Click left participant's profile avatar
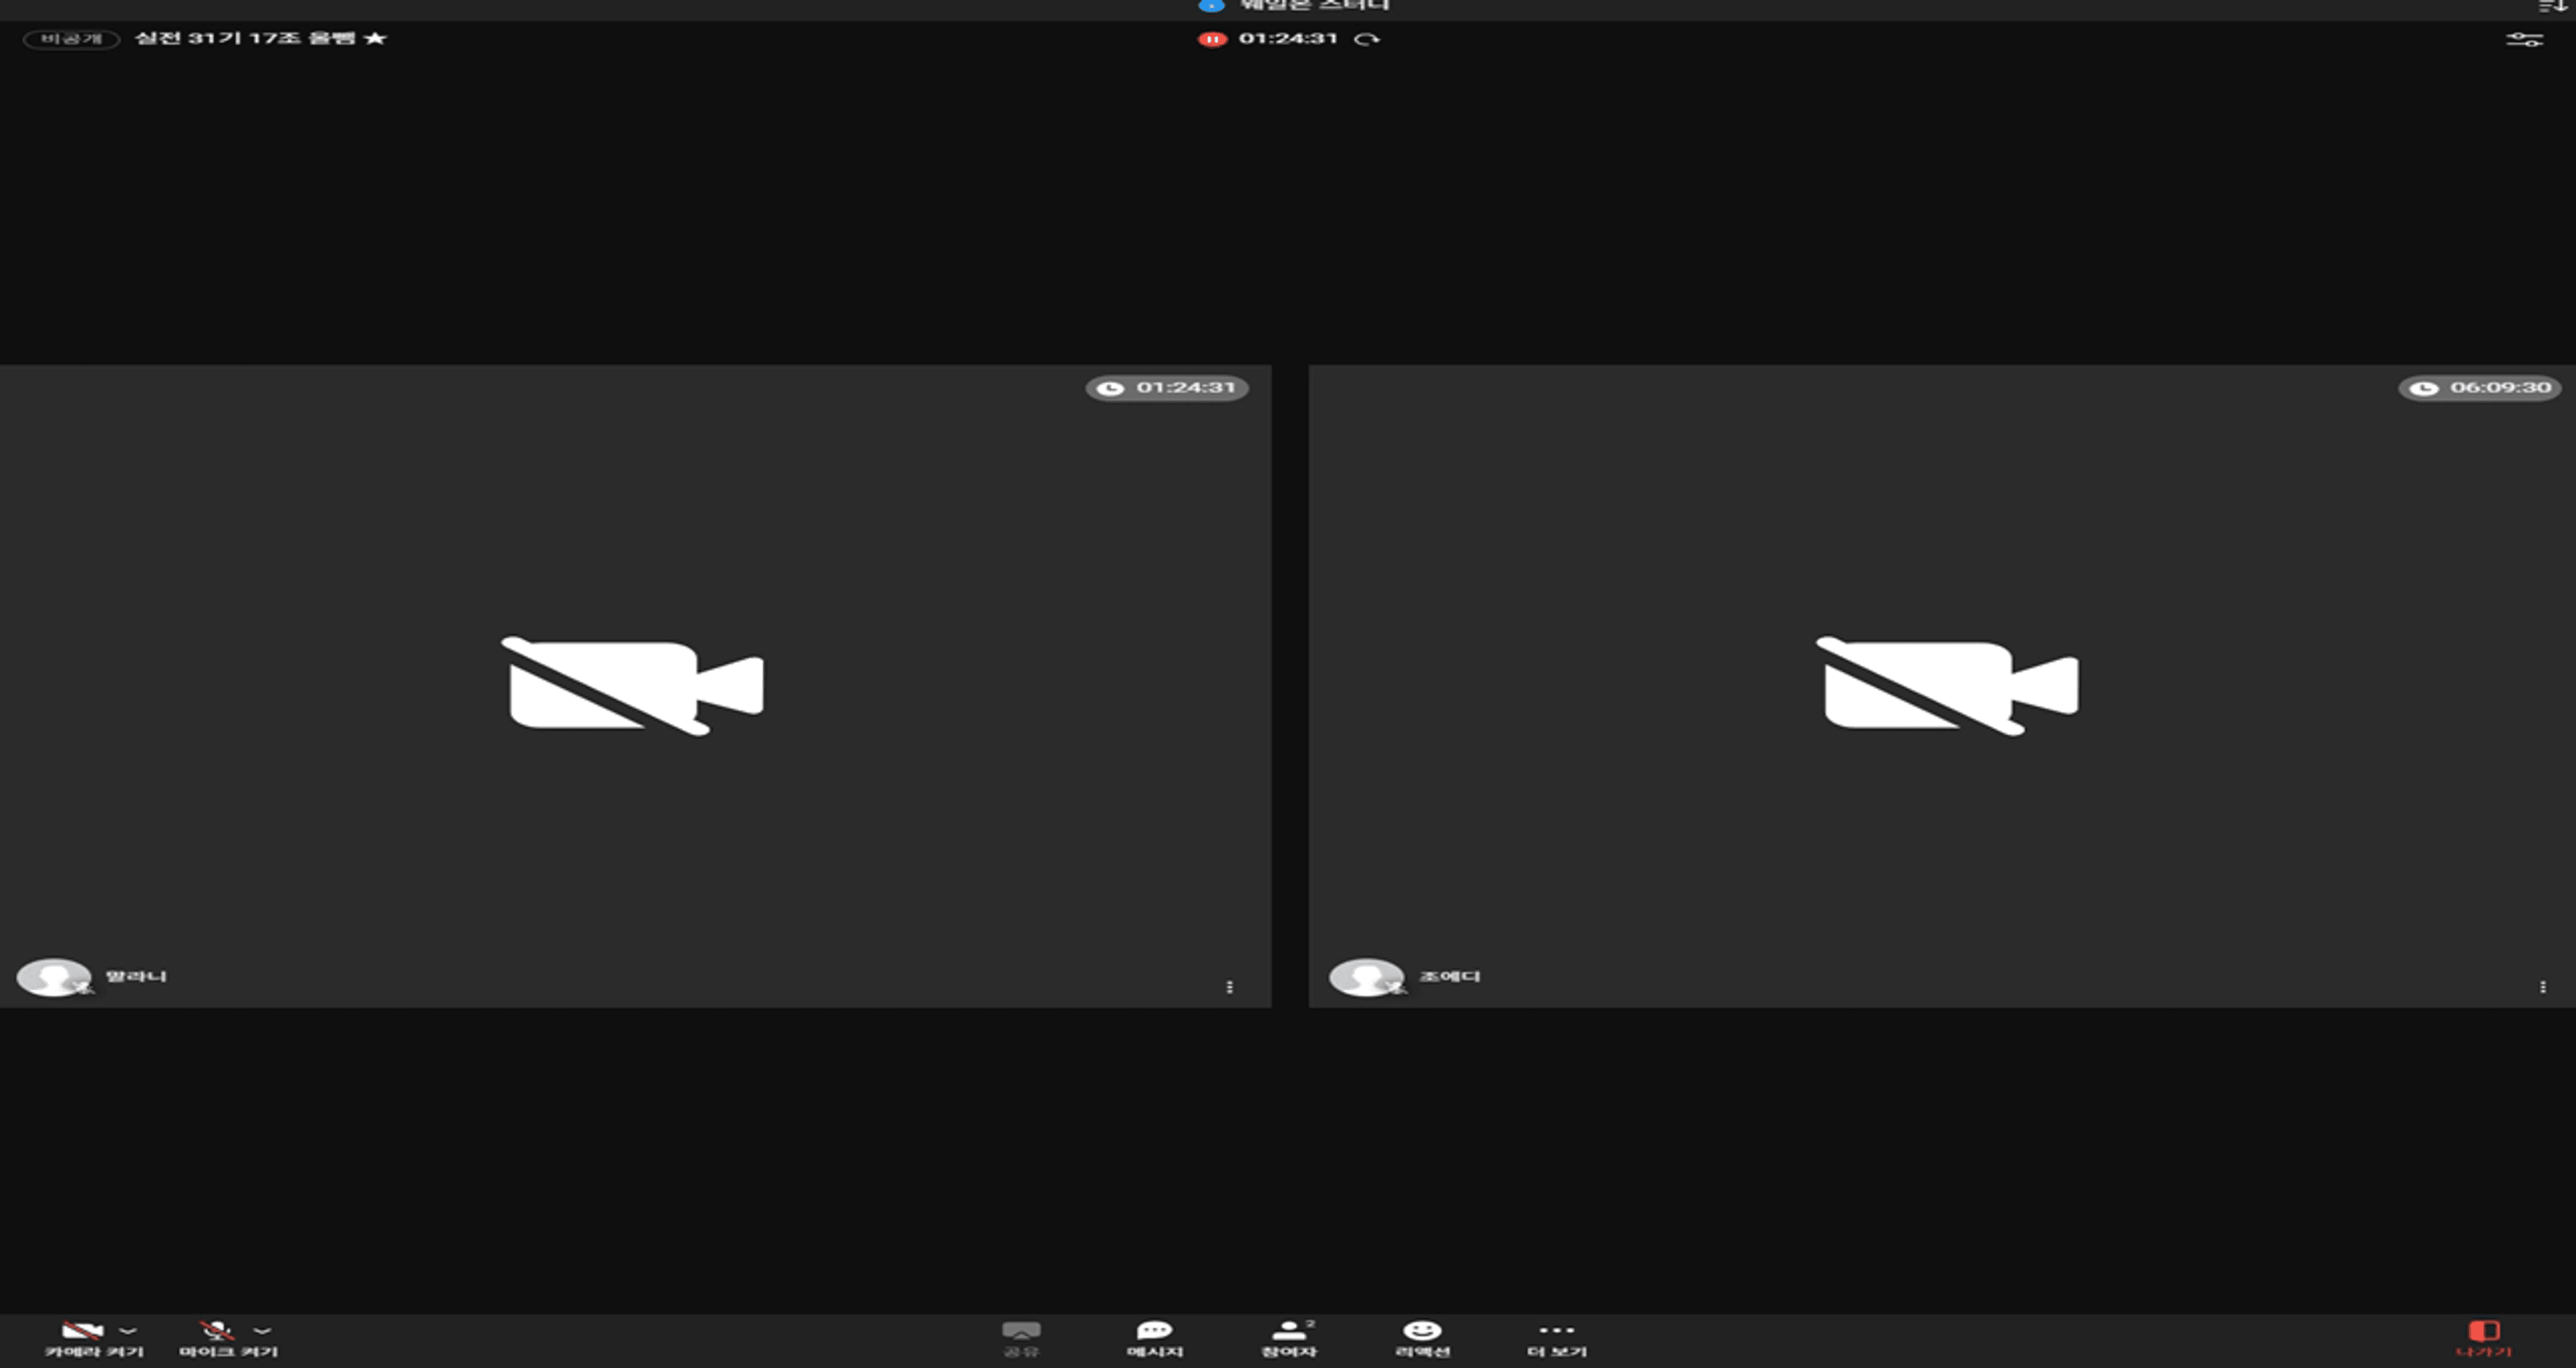Viewport: 2576px width, 1368px height. tap(53, 977)
